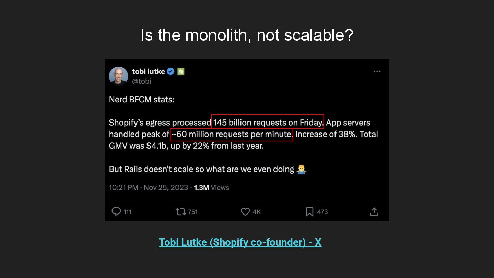Click the green Shopify badge icon
Image resolution: width=494 pixels, height=278 pixels.
[x=181, y=71]
